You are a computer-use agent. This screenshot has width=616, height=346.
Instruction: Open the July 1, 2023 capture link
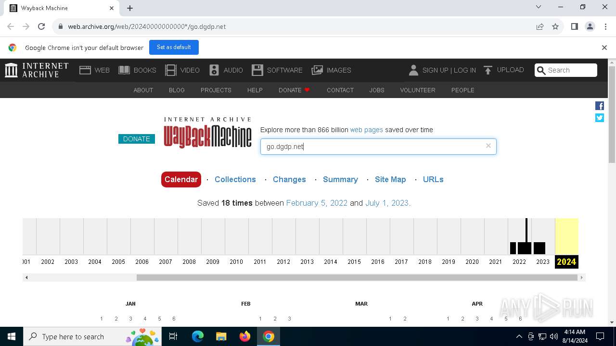point(387,203)
